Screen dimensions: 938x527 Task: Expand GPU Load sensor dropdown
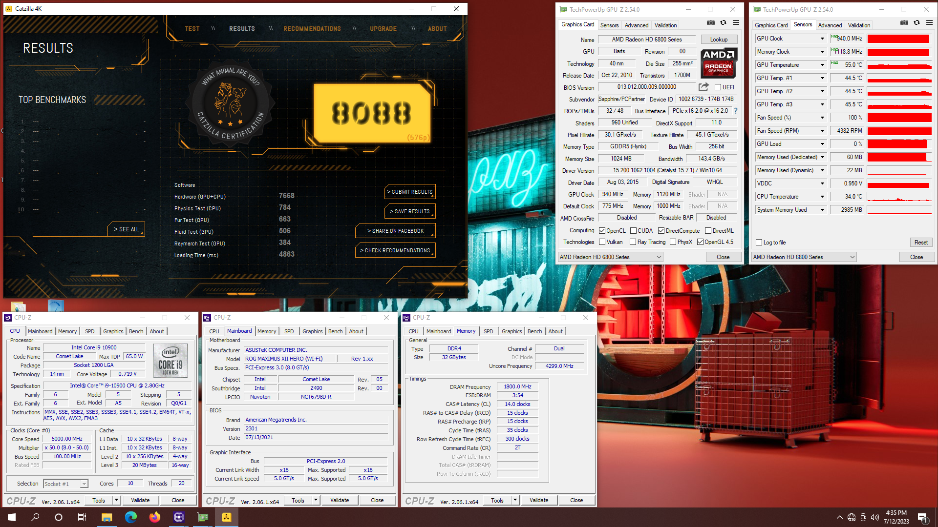[x=822, y=144]
